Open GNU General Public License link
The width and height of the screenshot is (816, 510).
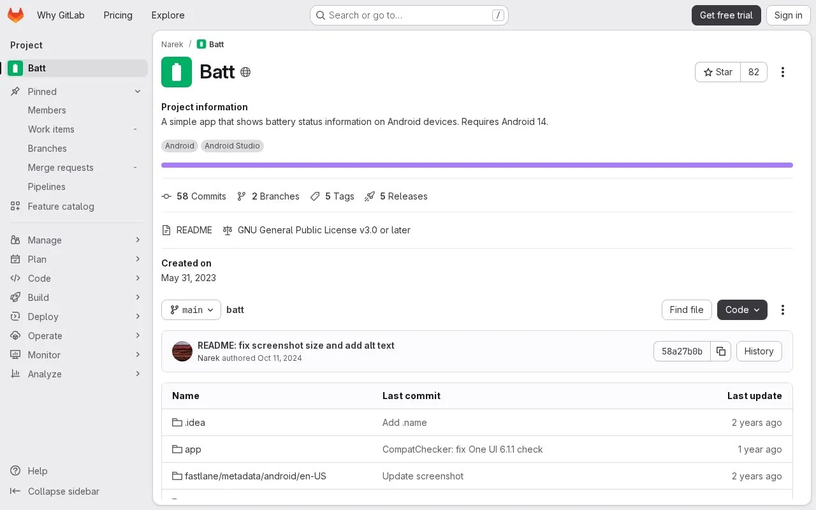(x=317, y=230)
